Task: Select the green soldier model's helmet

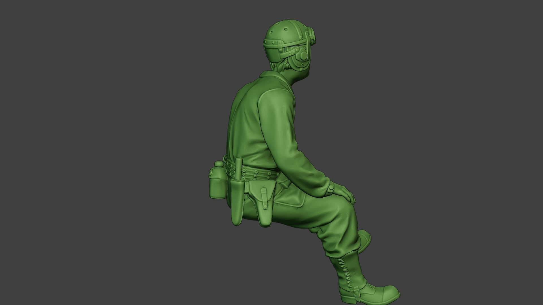Action: click(289, 45)
